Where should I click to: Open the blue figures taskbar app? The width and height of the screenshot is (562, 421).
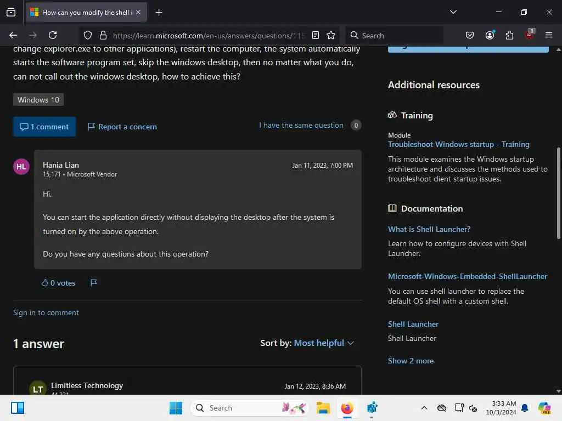click(372, 408)
